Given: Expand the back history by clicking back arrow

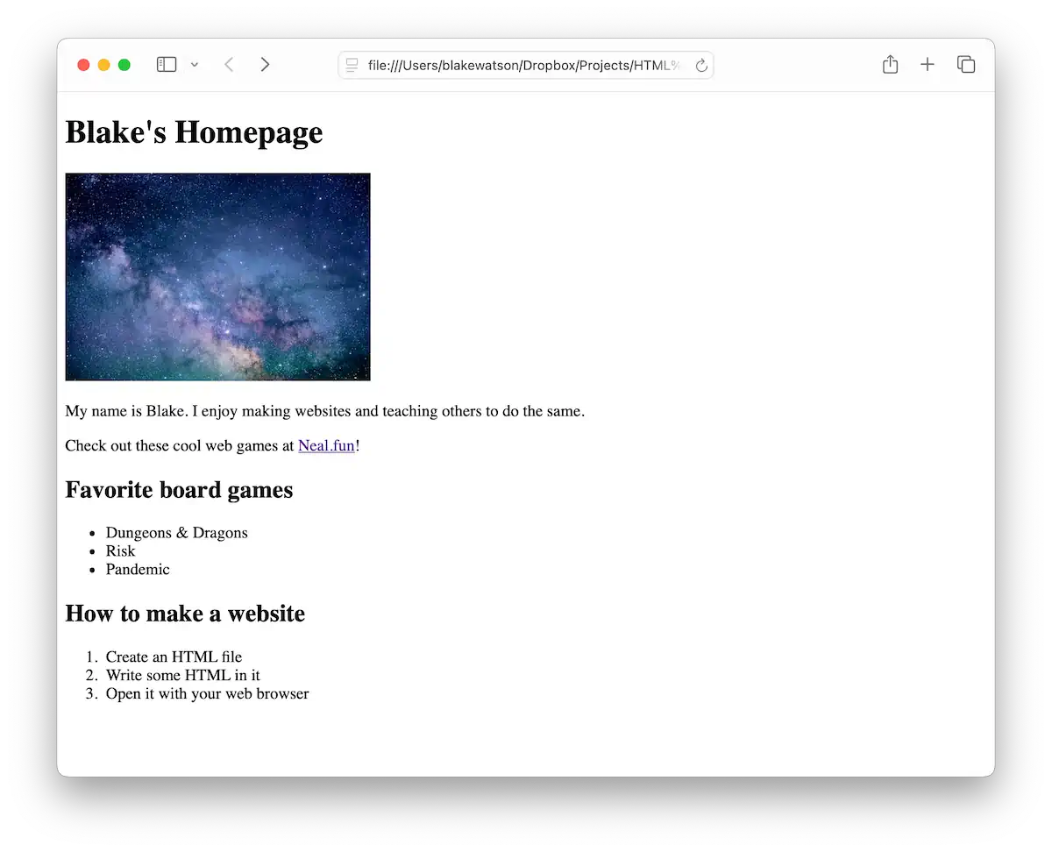Looking at the screenshot, I should click(229, 64).
